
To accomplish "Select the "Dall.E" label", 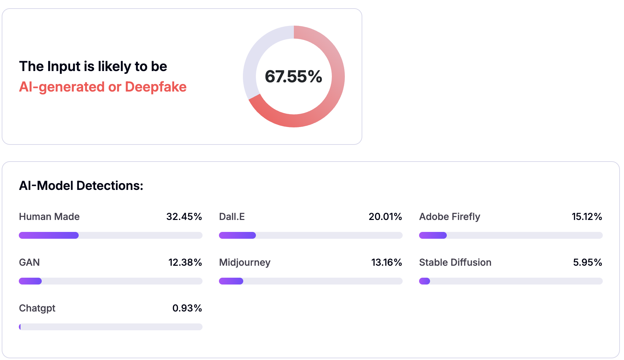I will coord(232,217).
